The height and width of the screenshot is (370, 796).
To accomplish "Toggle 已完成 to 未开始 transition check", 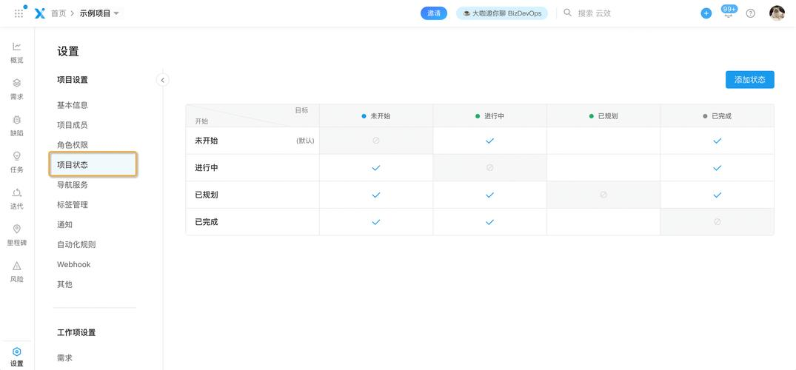I will tap(376, 222).
